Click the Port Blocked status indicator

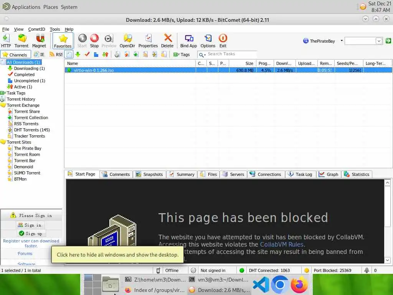[332, 270]
